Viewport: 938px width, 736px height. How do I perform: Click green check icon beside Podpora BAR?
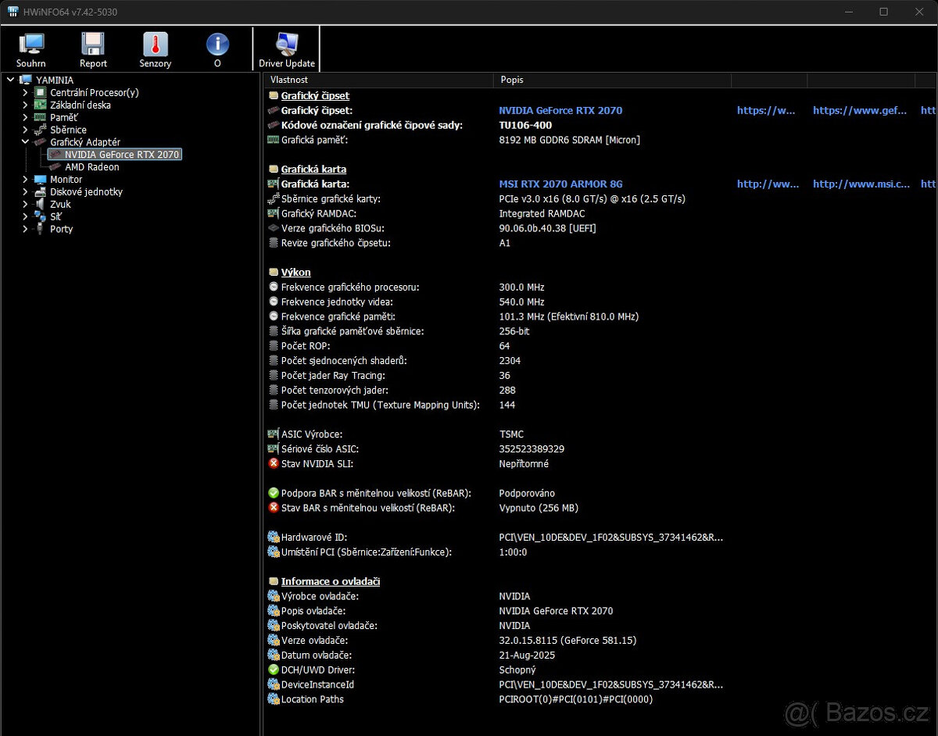click(x=274, y=493)
